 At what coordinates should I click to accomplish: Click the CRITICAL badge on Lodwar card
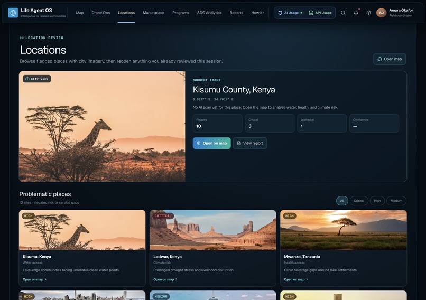[163, 216]
